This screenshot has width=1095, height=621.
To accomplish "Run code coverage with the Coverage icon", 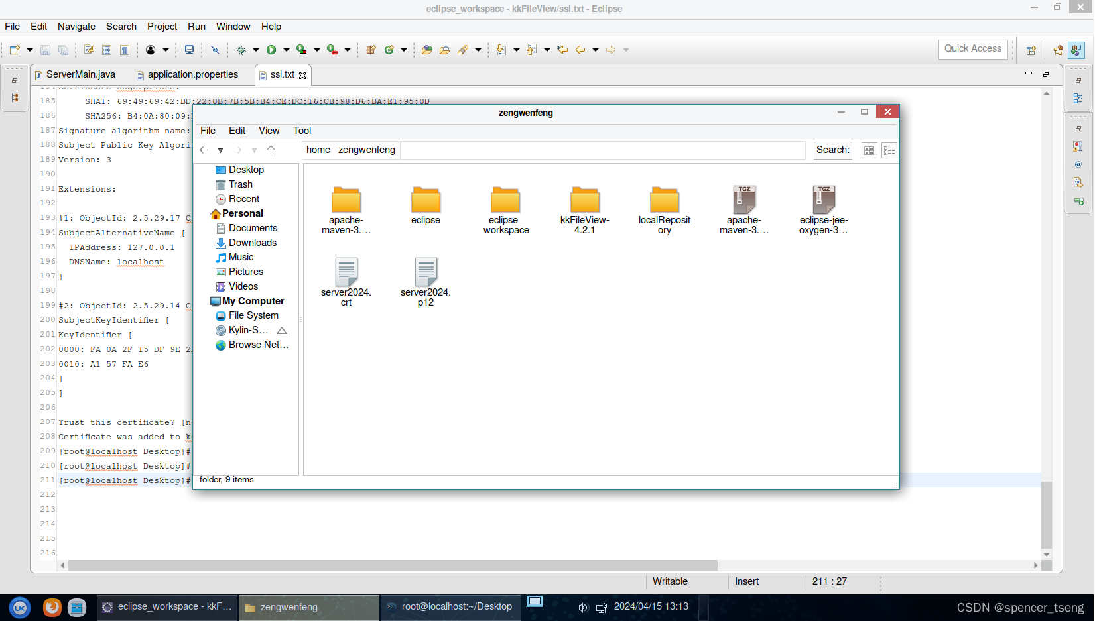I will pyautogui.click(x=302, y=50).
